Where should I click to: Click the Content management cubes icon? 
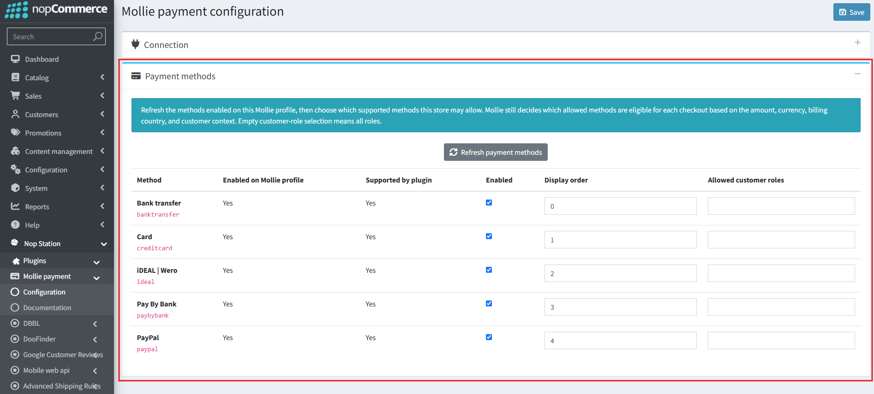pos(16,151)
